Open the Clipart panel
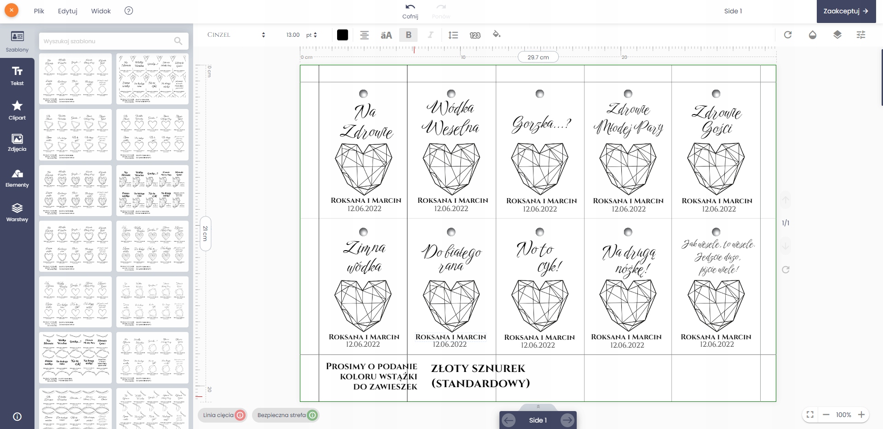 (17, 110)
